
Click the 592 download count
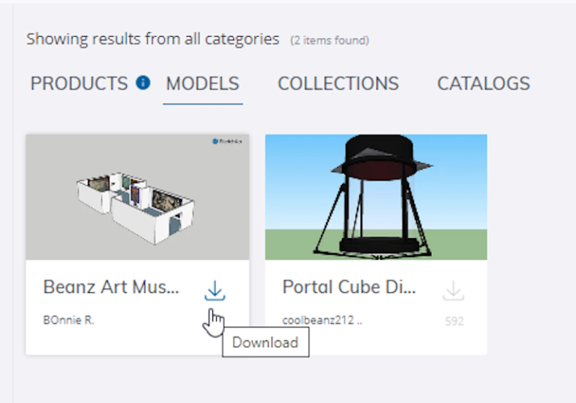[454, 321]
